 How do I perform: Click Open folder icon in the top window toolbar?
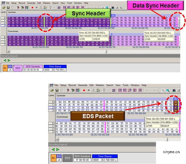[4, 7]
